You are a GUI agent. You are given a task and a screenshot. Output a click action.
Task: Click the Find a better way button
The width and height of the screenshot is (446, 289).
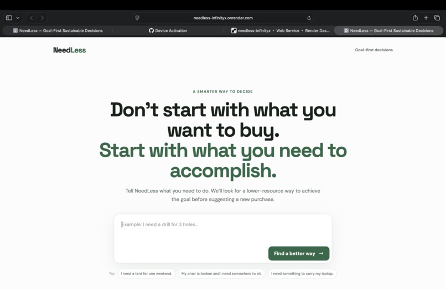coord(299,254)
